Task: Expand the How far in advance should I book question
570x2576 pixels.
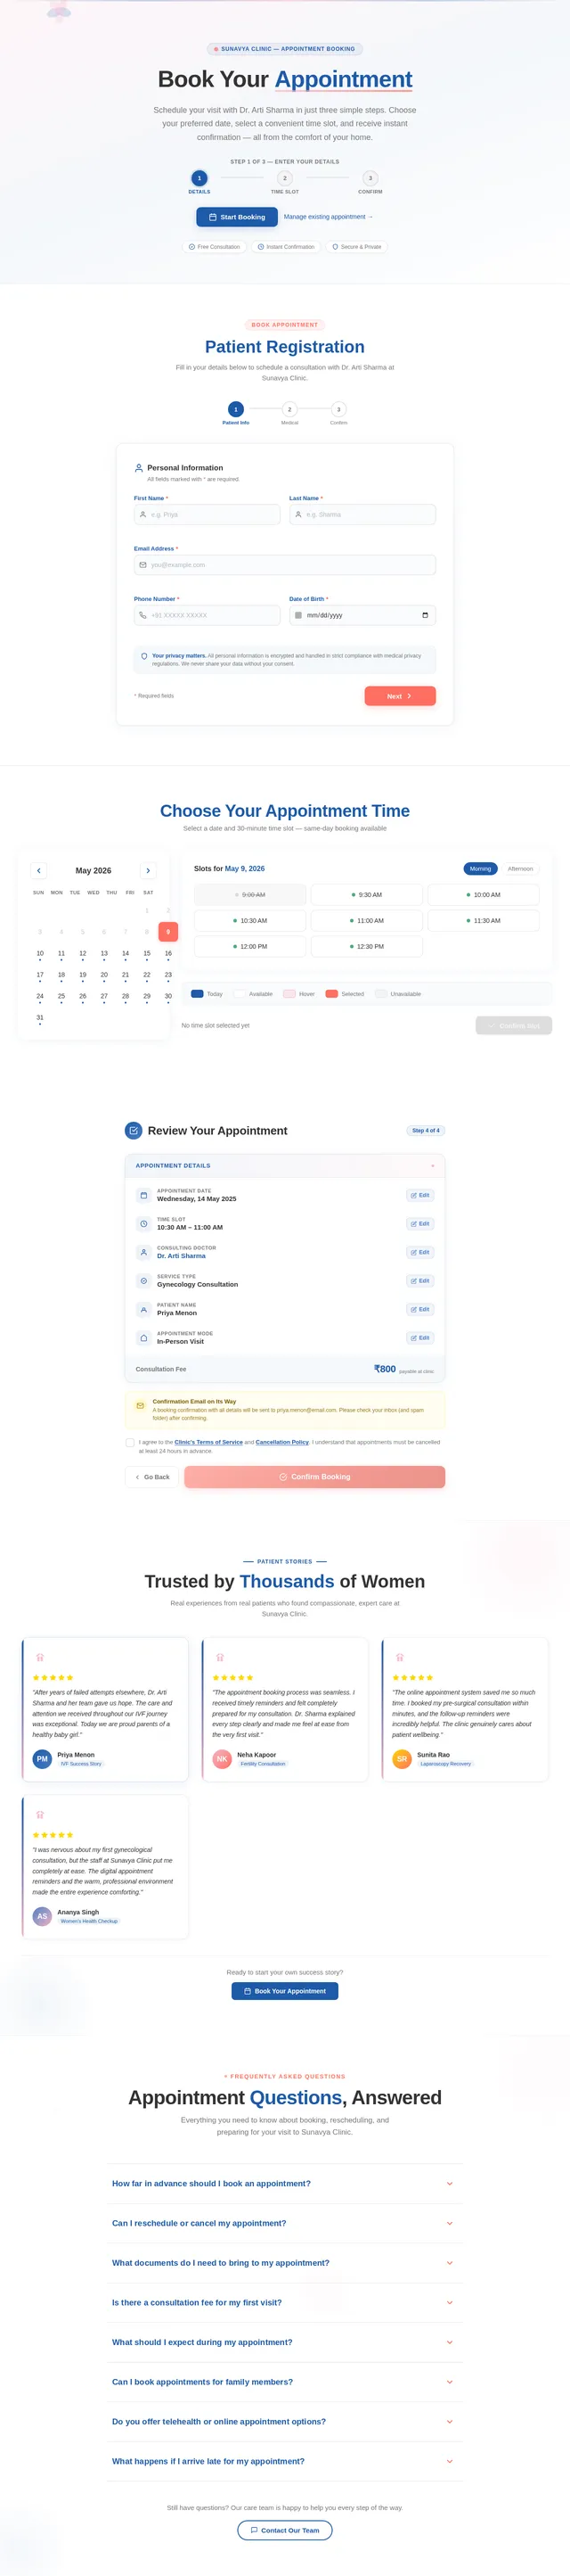Action: [284, 2184]
